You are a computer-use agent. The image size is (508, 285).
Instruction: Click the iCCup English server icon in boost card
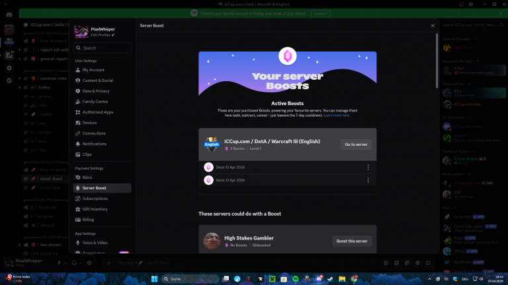pos(212,144)
